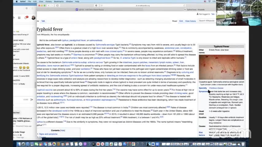This screenshot has width=262, height=147.
Task: Open the abdominal pain link
Action: click(172, 48)
